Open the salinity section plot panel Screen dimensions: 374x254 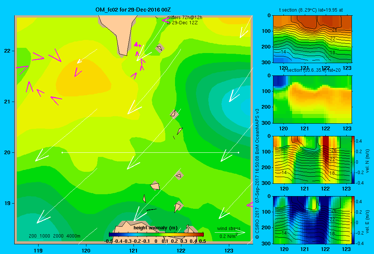tap(312, 99)
